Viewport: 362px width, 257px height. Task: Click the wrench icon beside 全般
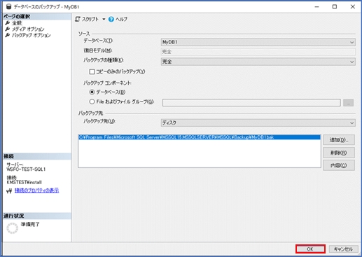[8, 23]
